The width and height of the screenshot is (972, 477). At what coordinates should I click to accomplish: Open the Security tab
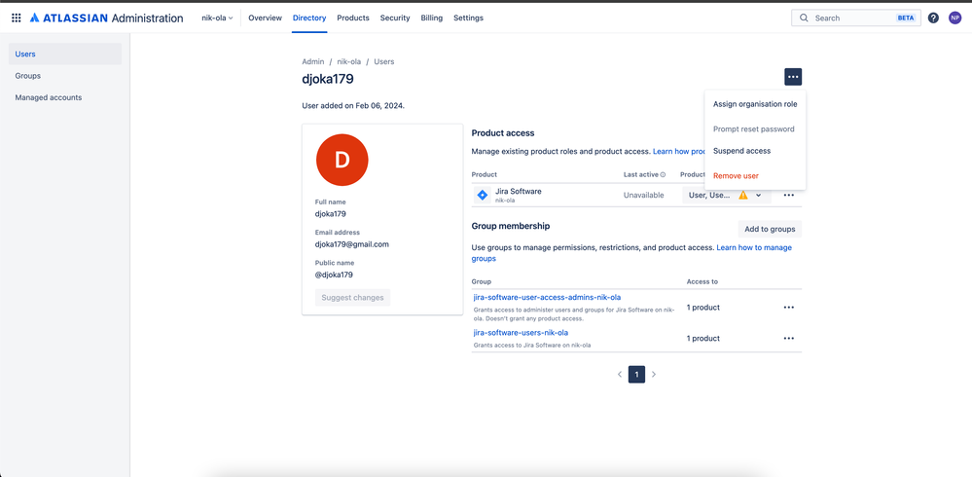click(395, 18)
